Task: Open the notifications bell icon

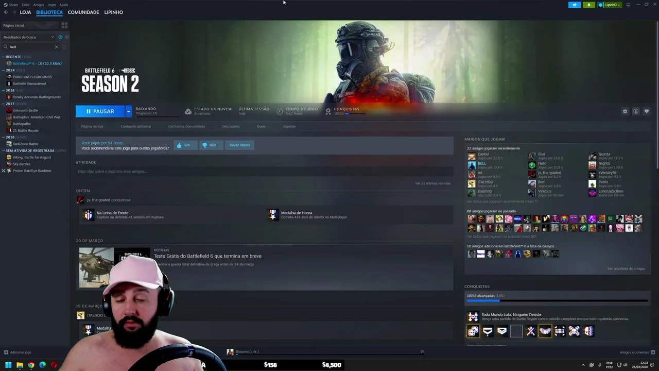Action: [589, 5]
